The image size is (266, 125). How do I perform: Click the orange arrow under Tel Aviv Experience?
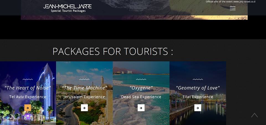(28, 108)
